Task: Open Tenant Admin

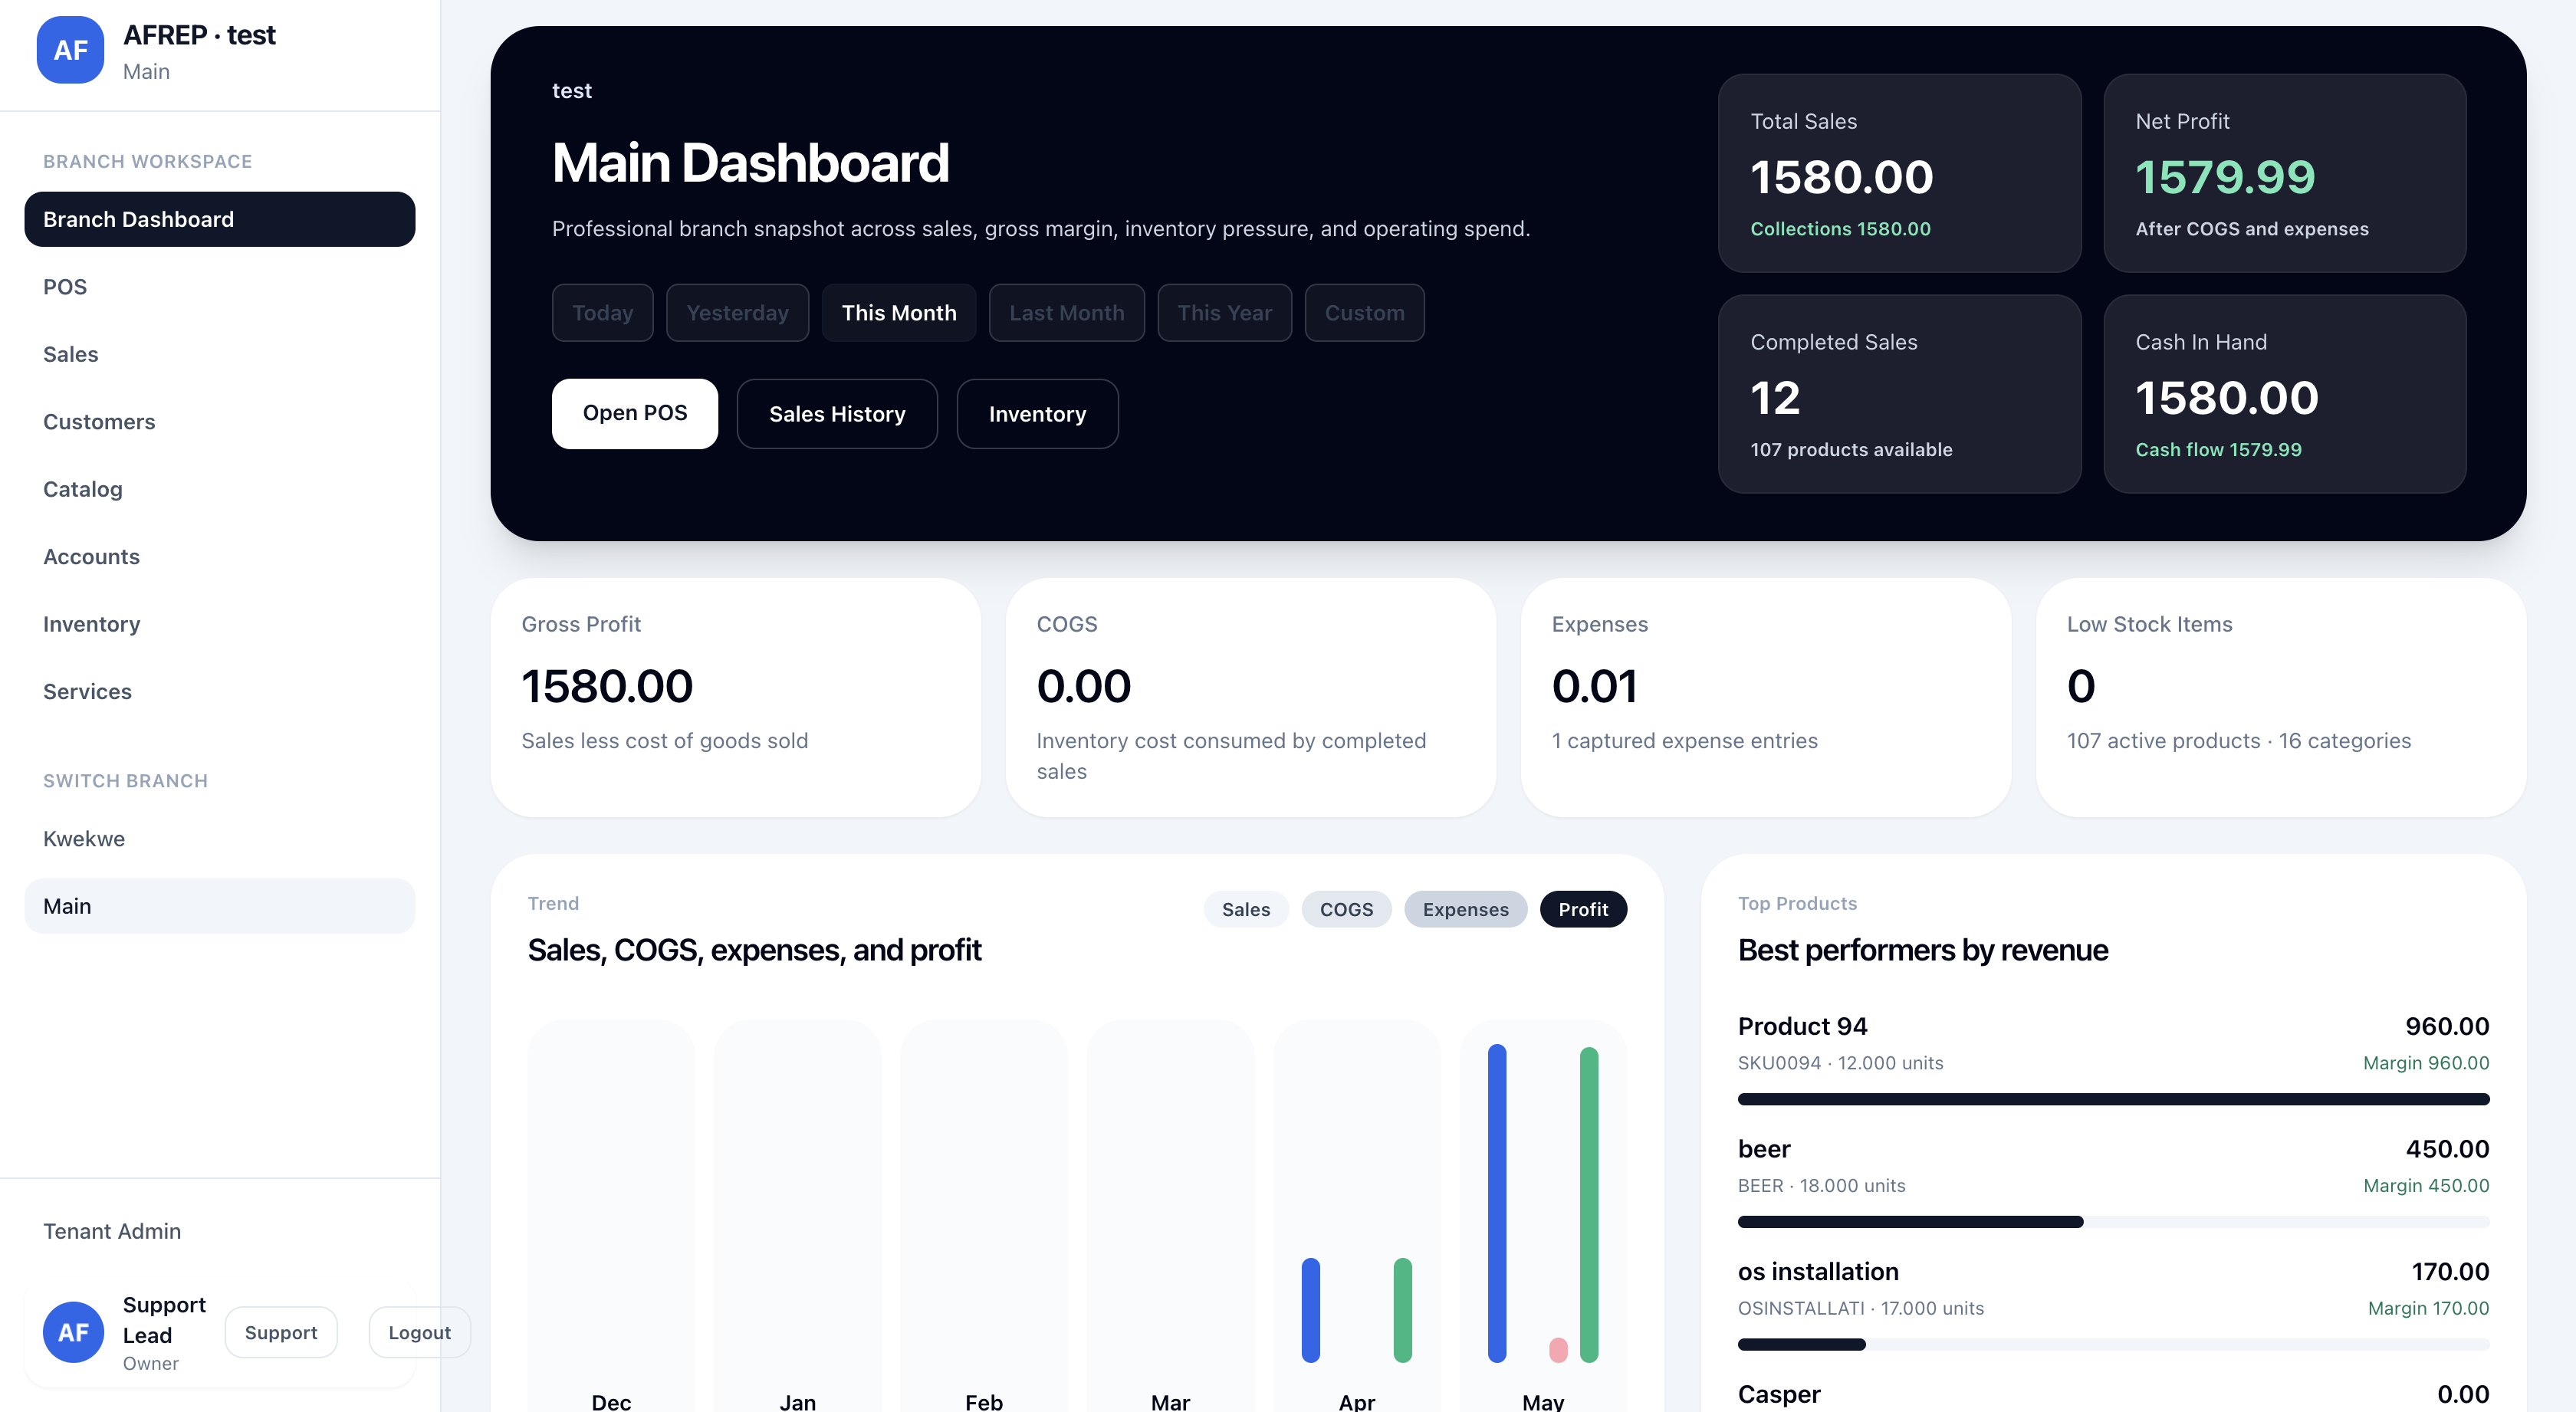Action: tap(219, 1231)
